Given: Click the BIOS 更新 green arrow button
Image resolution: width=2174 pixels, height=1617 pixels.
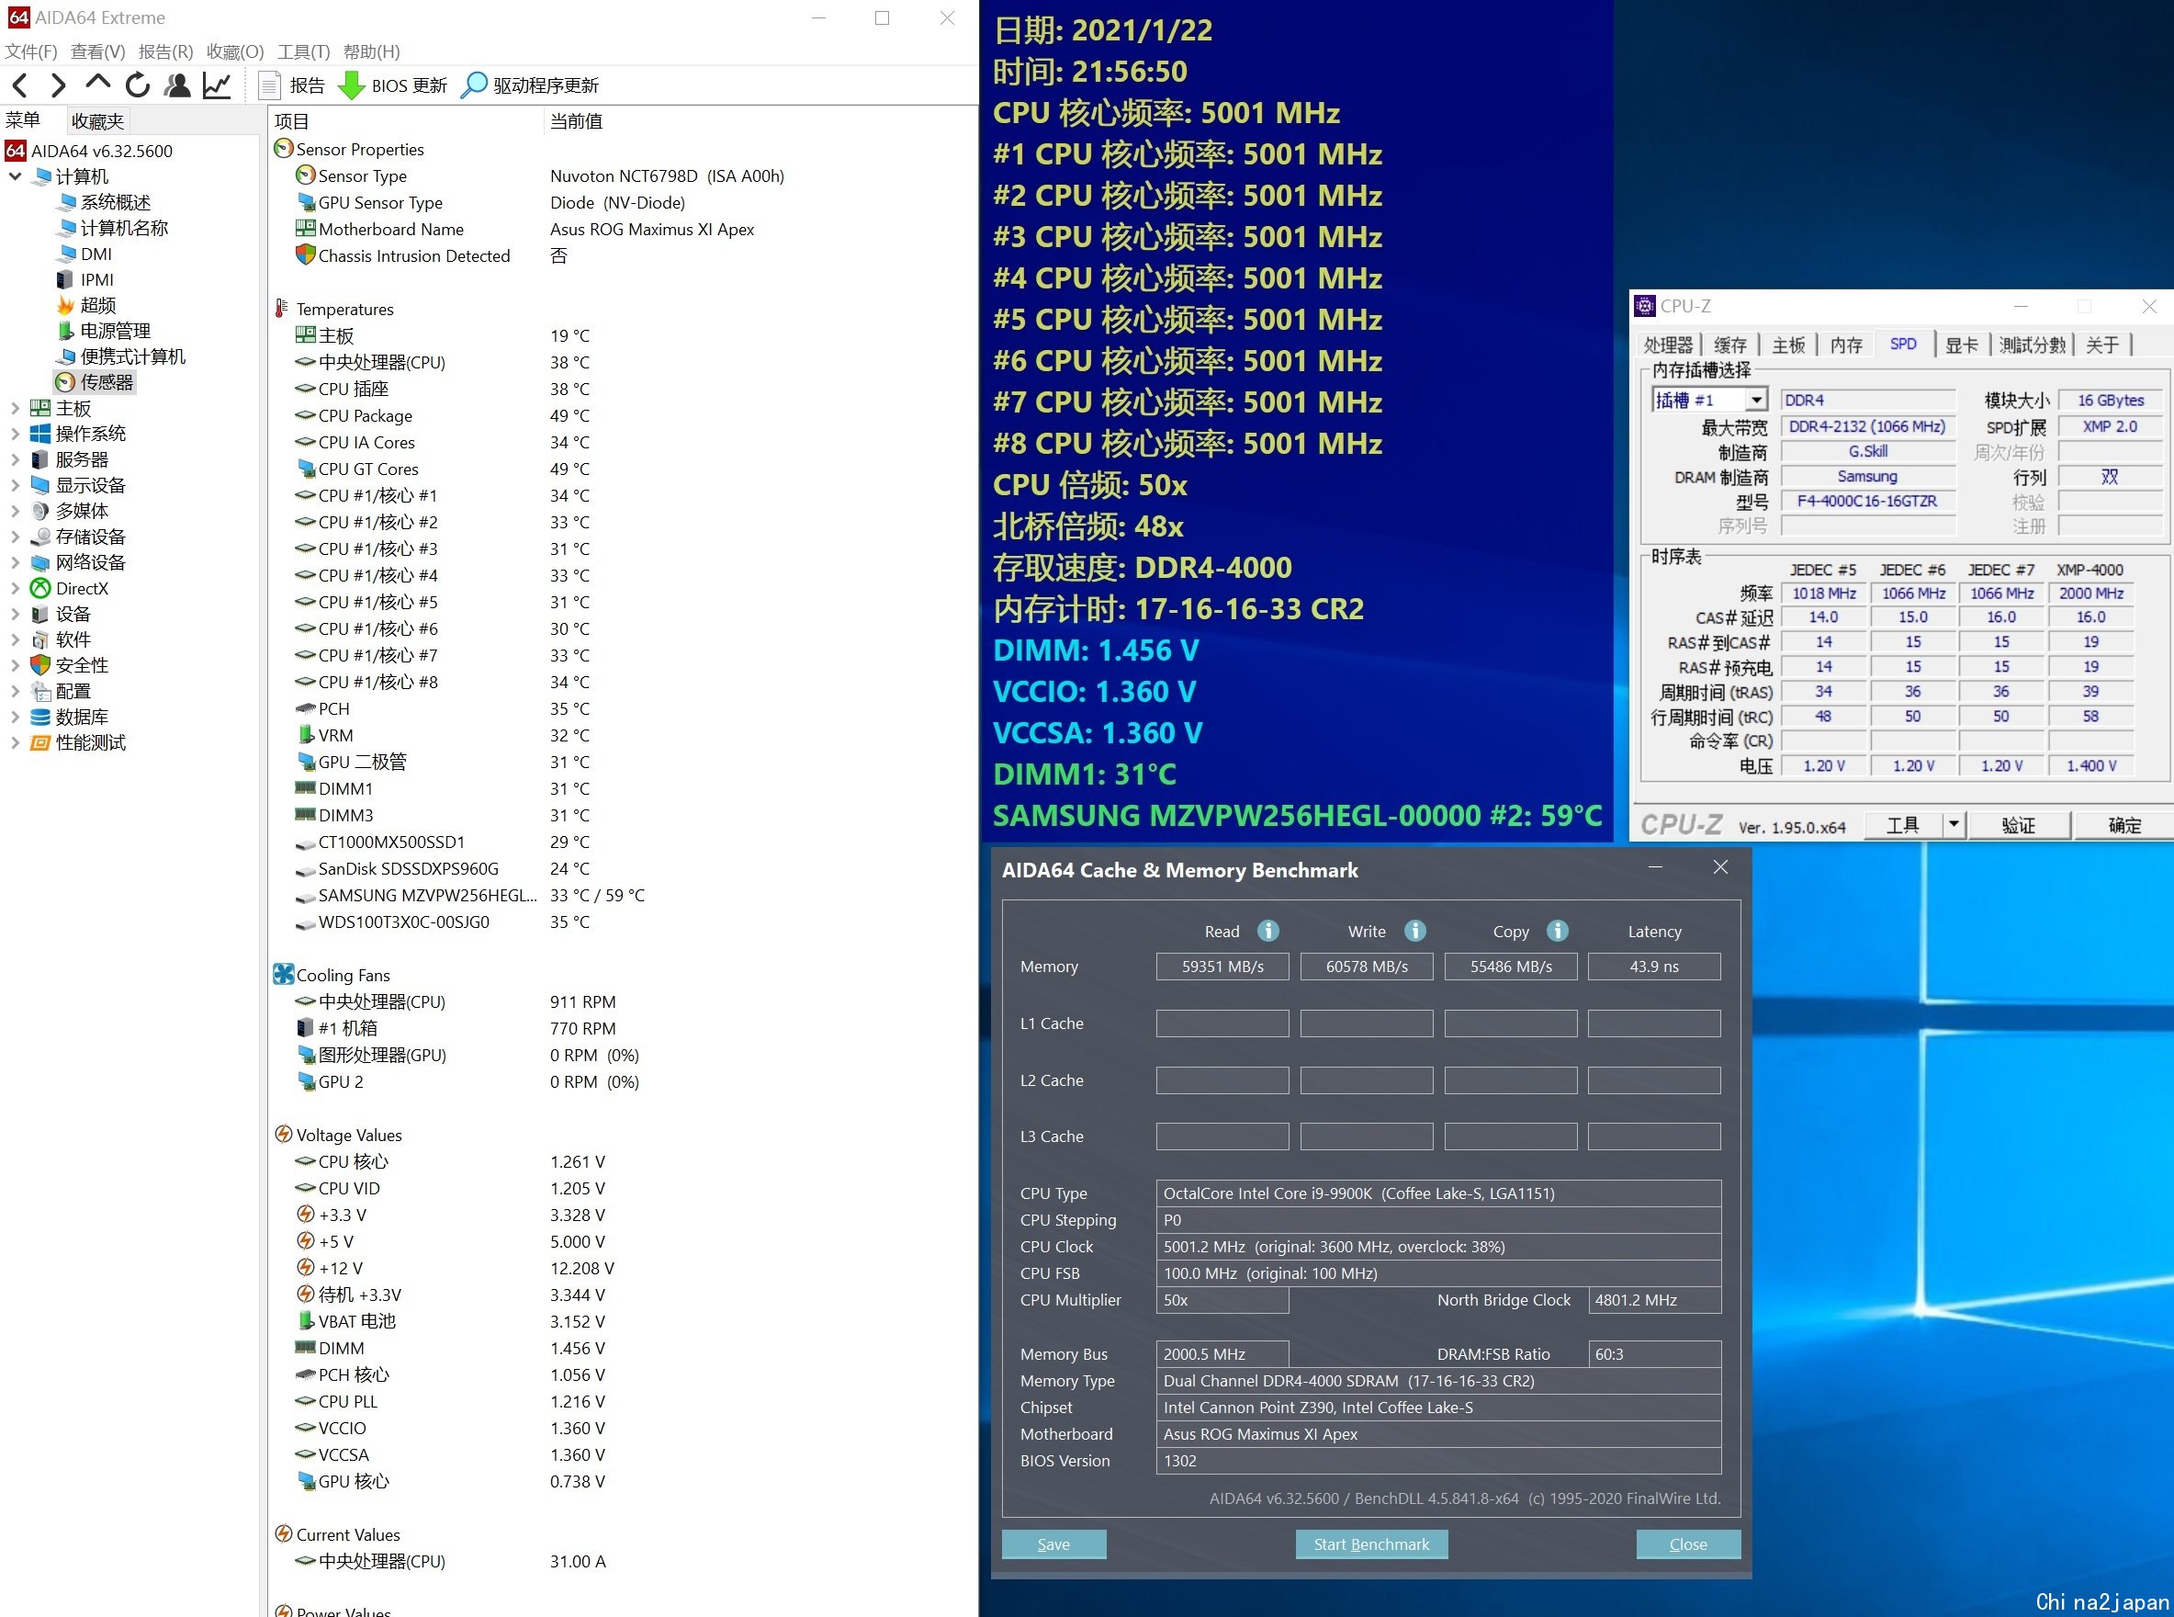Looking at the screenshot, I should [392, 85].
